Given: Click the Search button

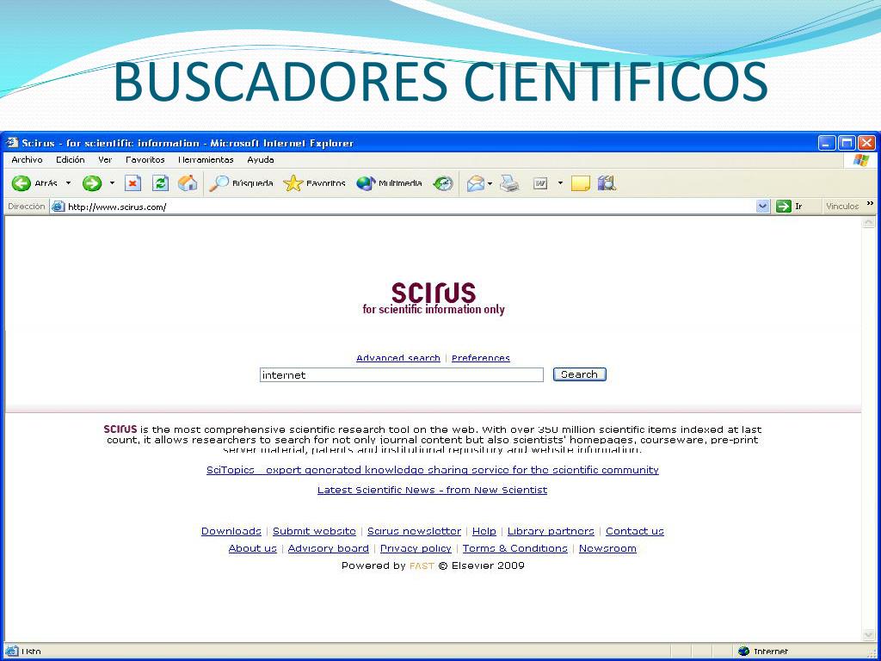Looking at the screenshot, I should (x=579, y=374).
